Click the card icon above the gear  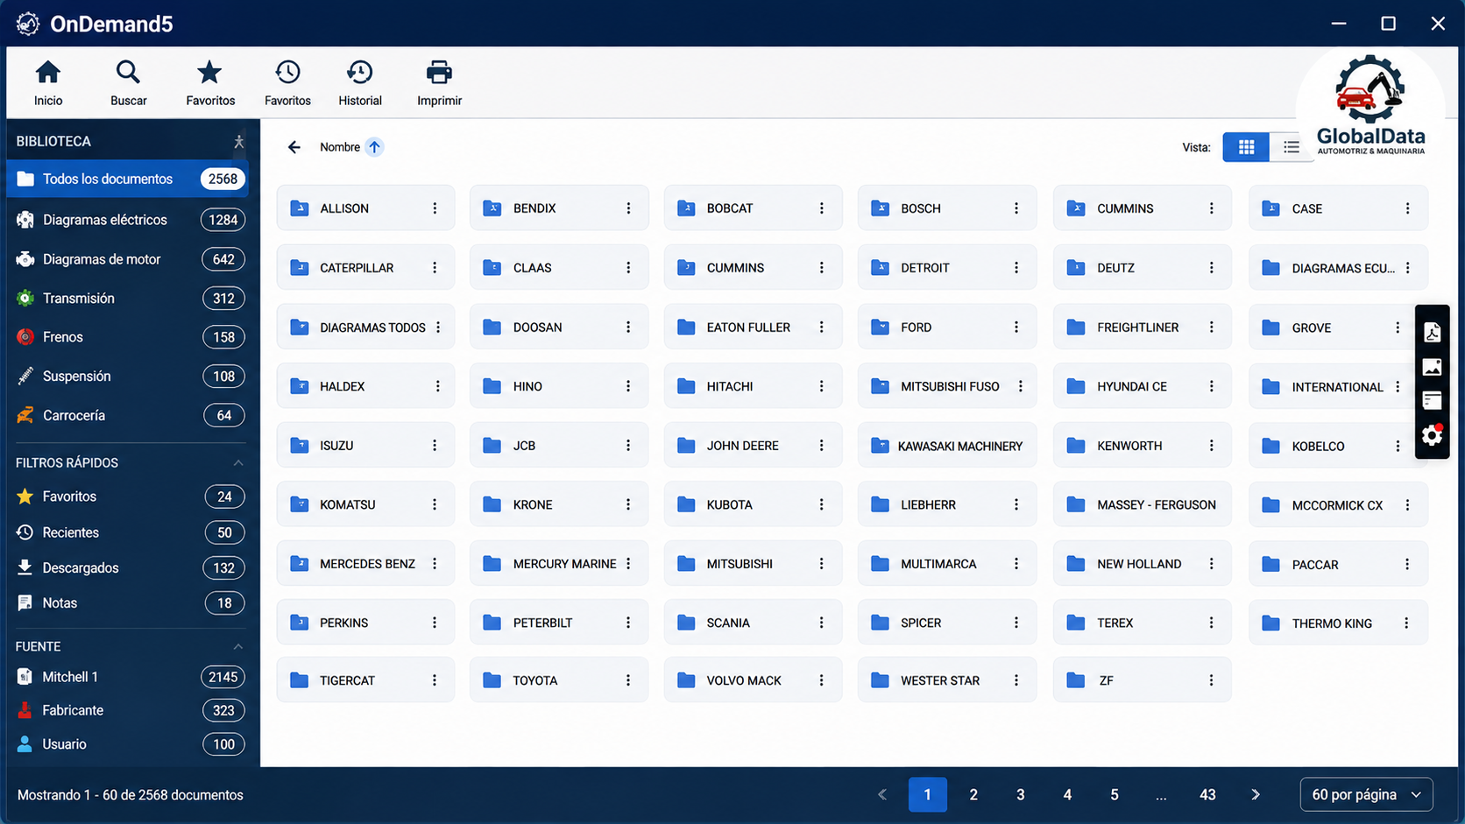pos(1432,401)
